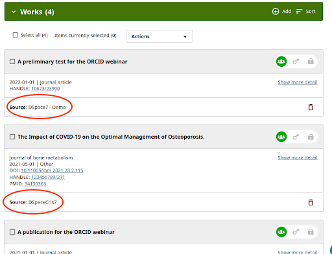Click the title A publication for the ORCID webinar

pyautogui.click(x=66, y=232)
